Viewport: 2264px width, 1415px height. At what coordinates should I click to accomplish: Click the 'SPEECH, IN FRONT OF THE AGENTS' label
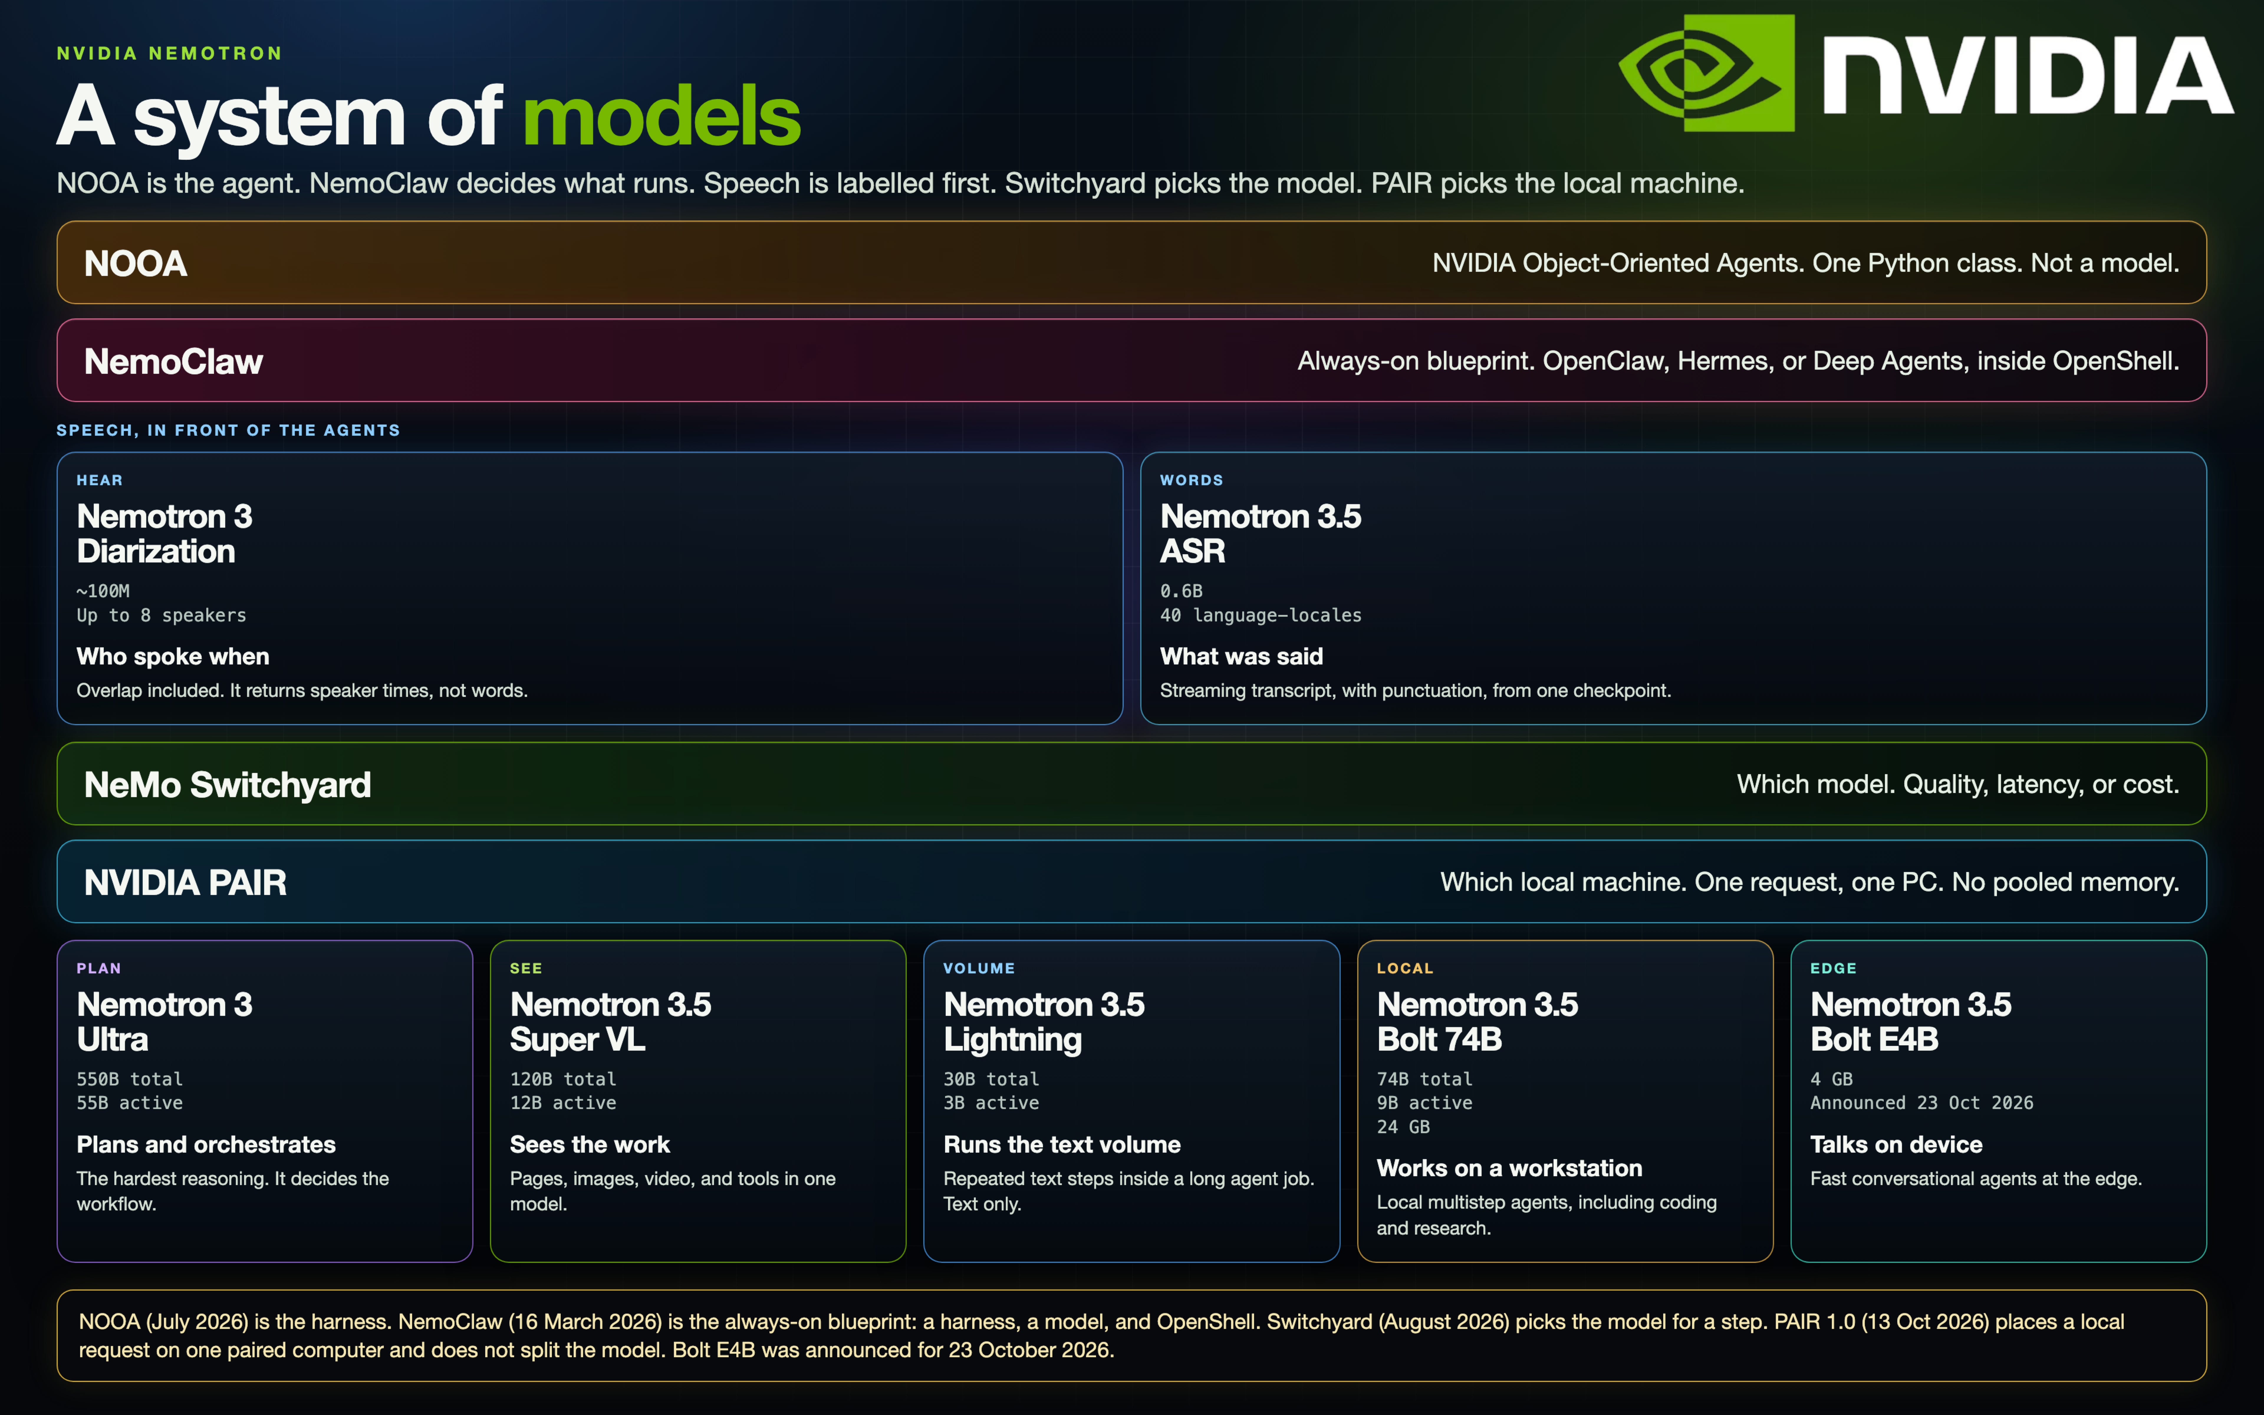pos(228,430)
